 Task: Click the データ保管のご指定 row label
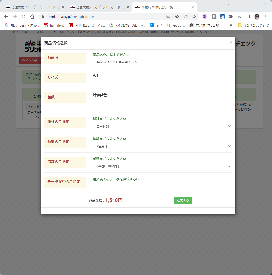(x=65, y=182)
